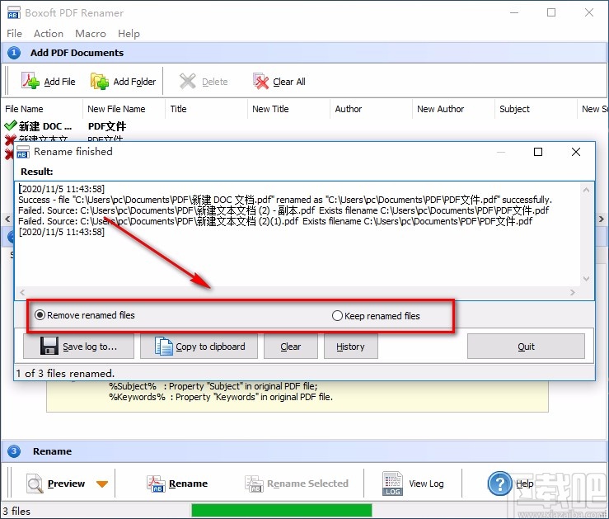This screenshot has height=519, width=609.
Task: Maximize the Rename finished dialog
Action: pyautogui.click(x=538, y=152)
